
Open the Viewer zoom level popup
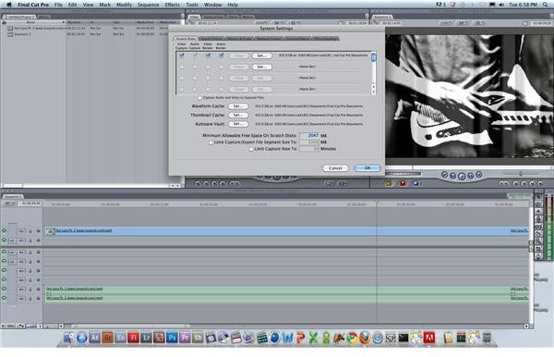click(262, 23)
